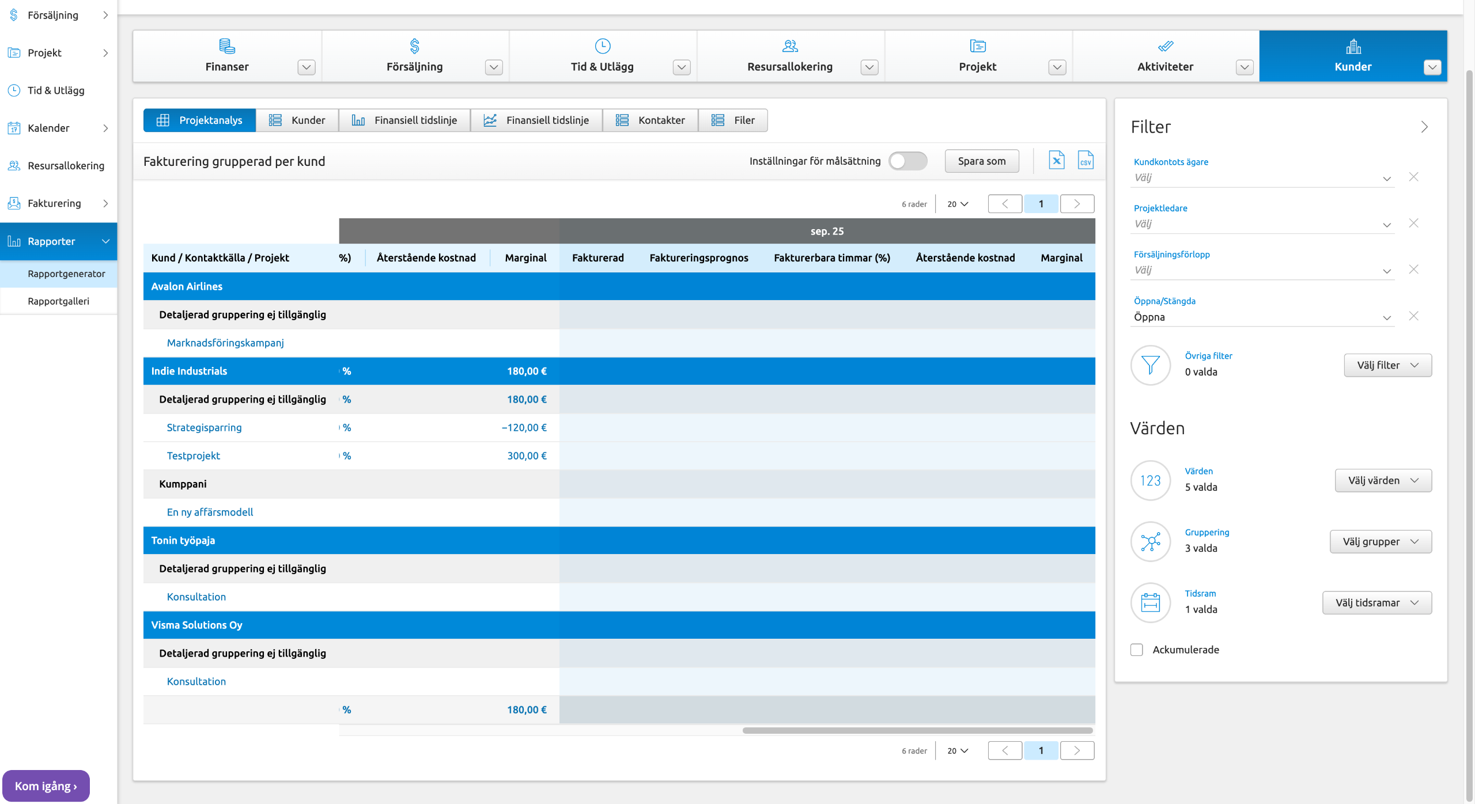This screenshot has width=1475, height=804.
Task: Check the Ackumulerade checkbox
Action: point(1136,650)
